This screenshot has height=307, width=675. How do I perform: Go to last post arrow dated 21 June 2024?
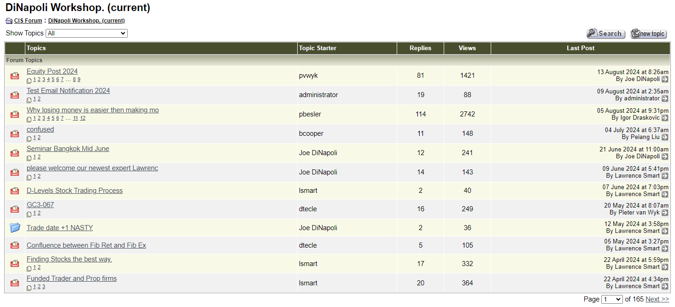click(665, 156)
